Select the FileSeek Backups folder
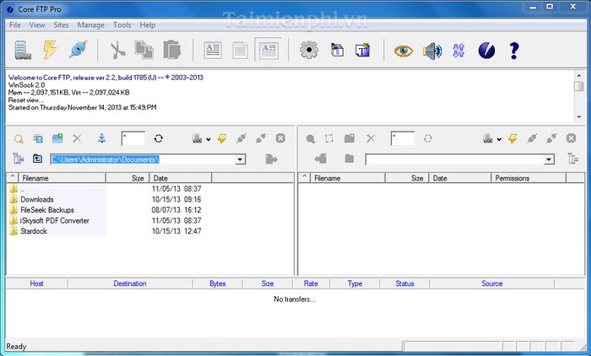 [x=47, y=210]
